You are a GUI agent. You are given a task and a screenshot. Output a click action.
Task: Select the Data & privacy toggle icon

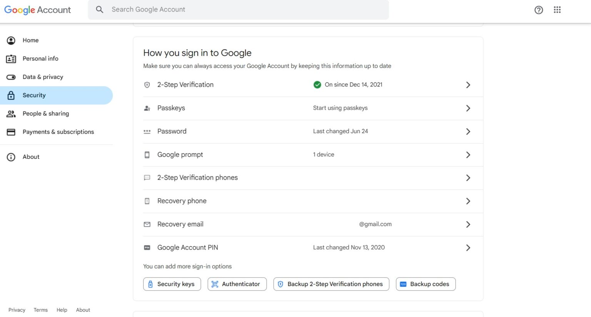click(10, 77)
